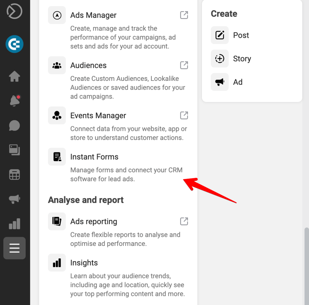Viewport: 309px width, 305px height.
Task: Open the Events Manager tool
Action: 98,115
